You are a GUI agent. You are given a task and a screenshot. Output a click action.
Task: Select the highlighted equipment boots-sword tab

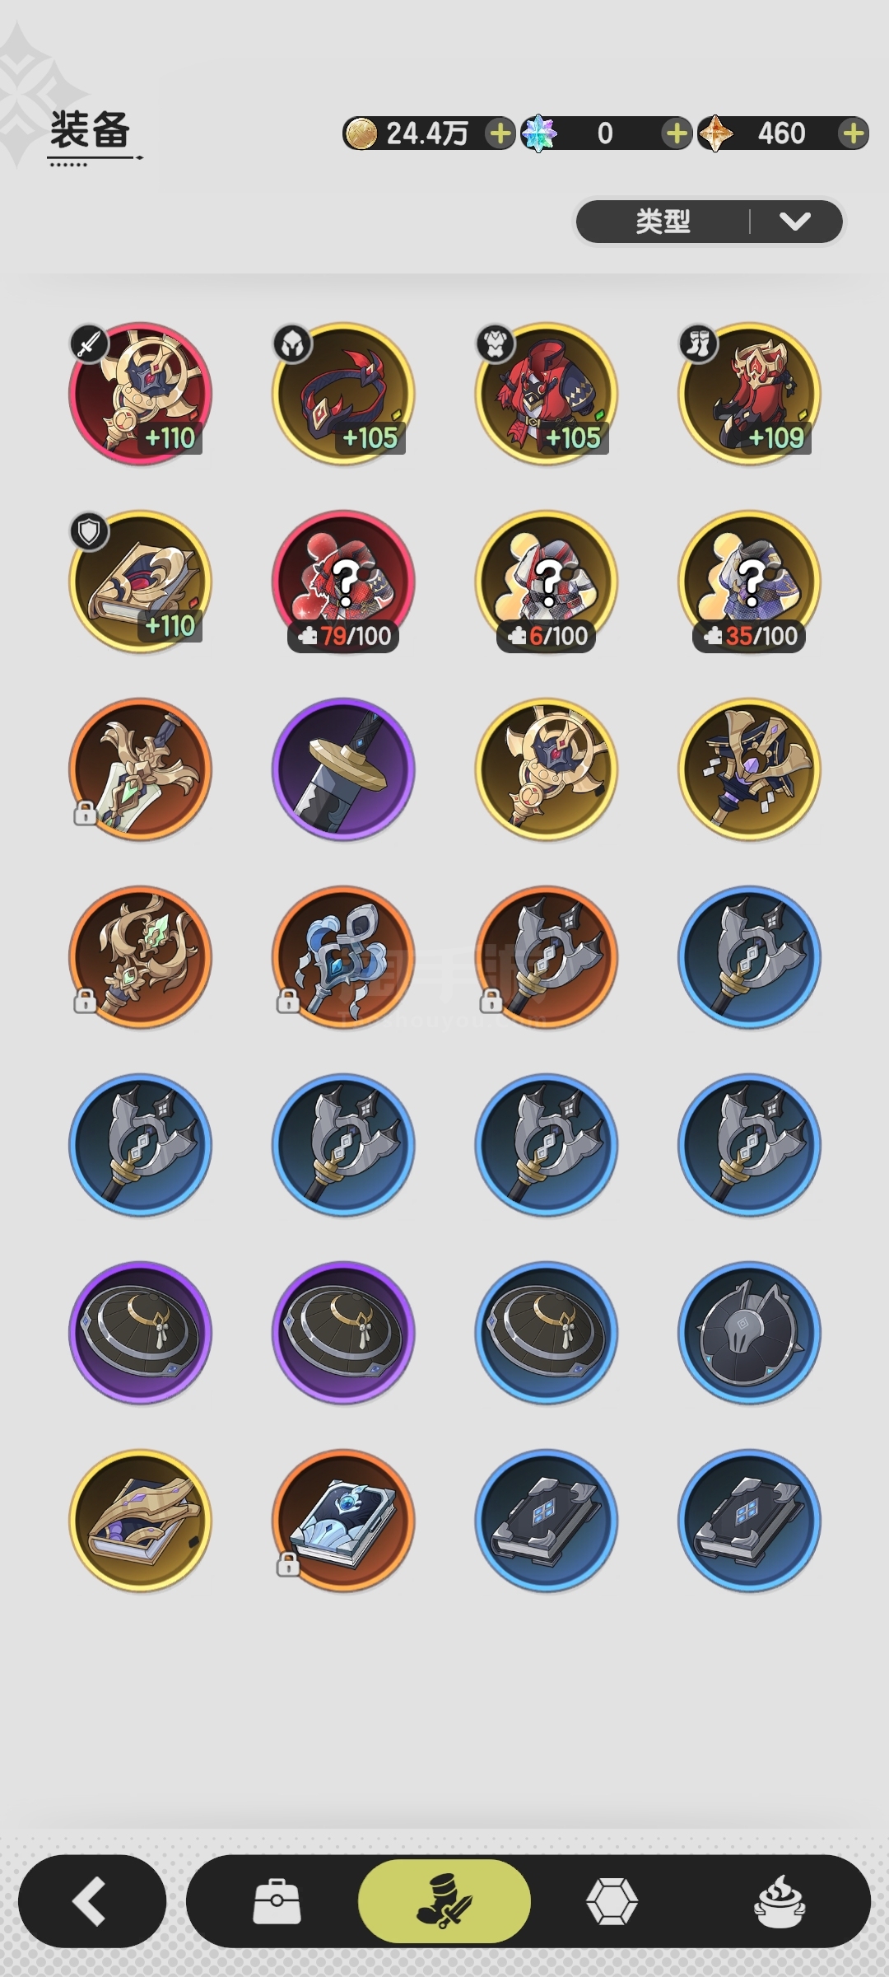[x=444, y=1901]
